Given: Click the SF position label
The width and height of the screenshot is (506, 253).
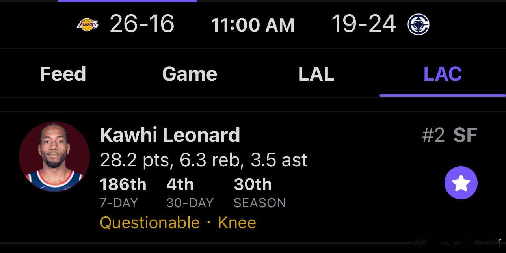Looking at the screenshot, I should (x=465, y=136).
